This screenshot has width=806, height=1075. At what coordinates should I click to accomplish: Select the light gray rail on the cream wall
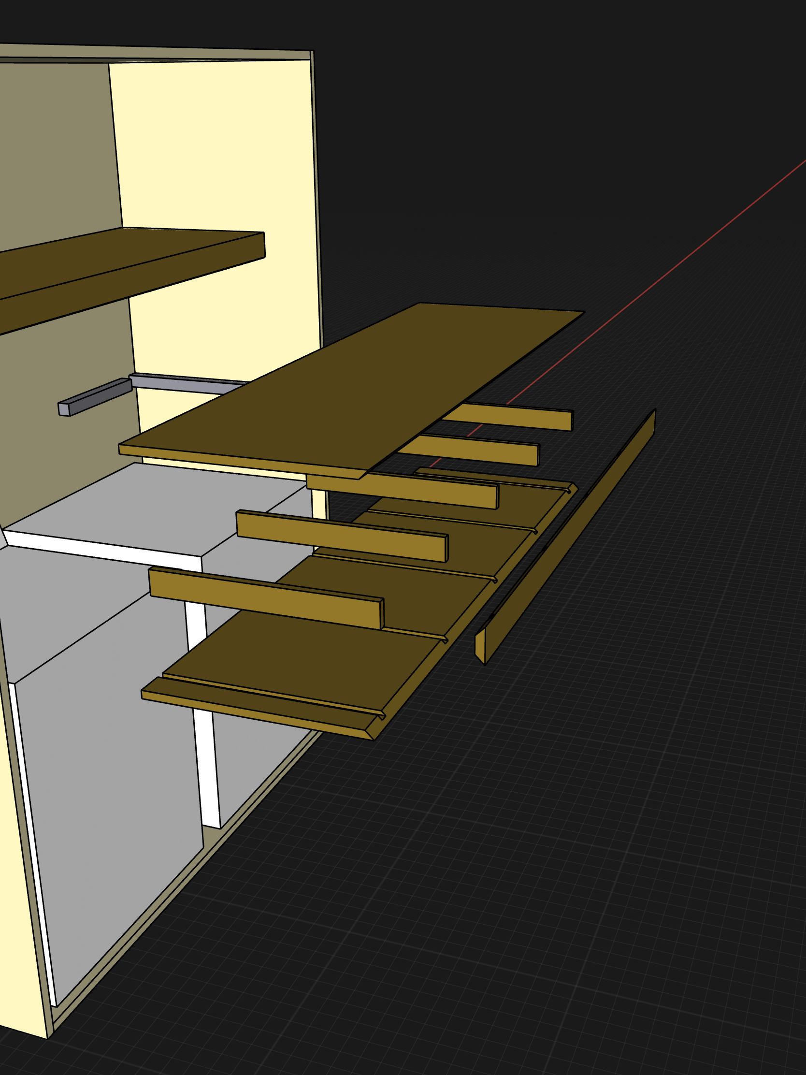pyautogui.click(x=189, y=383)
